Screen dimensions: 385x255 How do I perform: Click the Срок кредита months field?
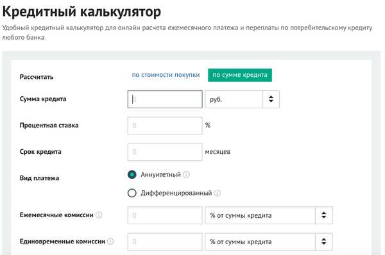click(165, 152)
